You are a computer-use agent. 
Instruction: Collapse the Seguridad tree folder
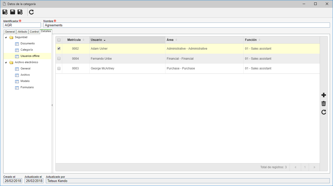pos(6,37)
